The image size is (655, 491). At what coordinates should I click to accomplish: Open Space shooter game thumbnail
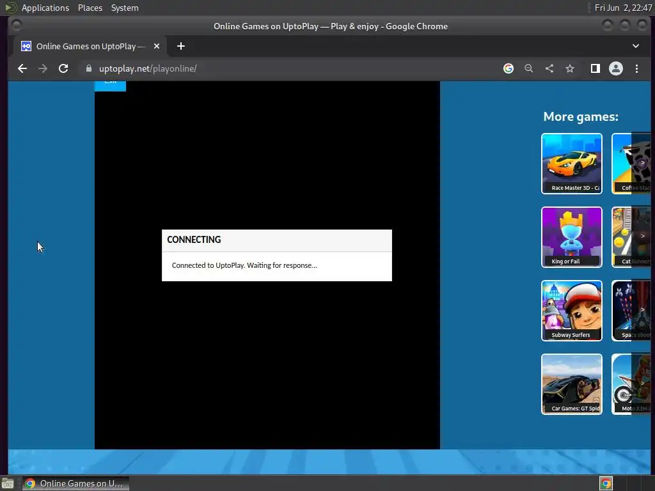click(x=631, y=311)
